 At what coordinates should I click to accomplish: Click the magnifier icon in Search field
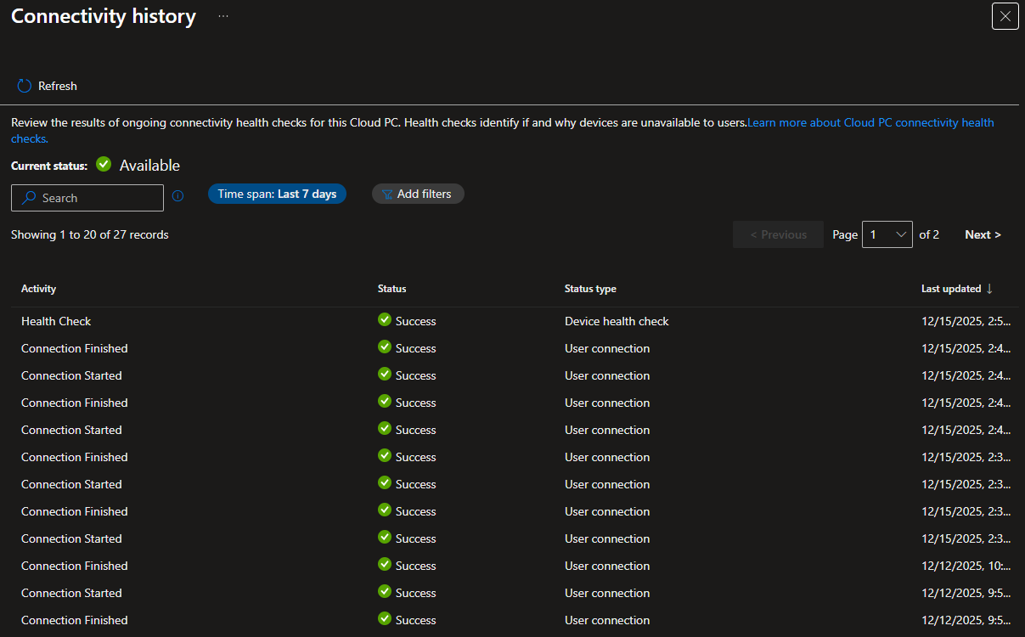pos(29,198)
